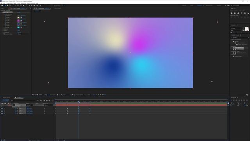Reset the 4-Color Gradient effect
This screenshot has width=250, height=141.
19,12
